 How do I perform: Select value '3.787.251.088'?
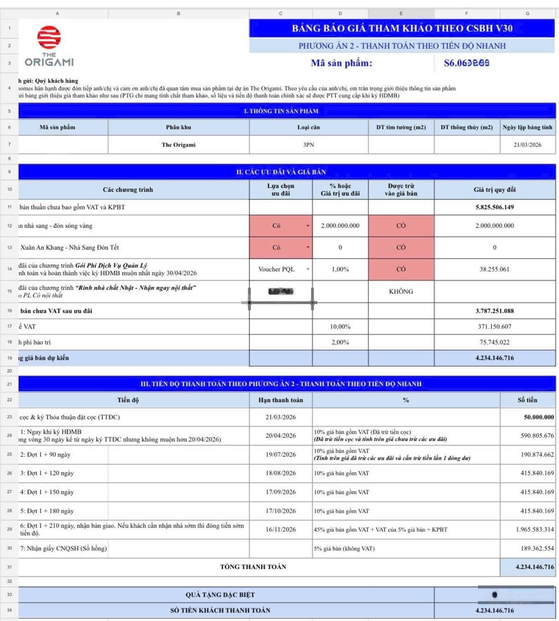click(495, 311)
